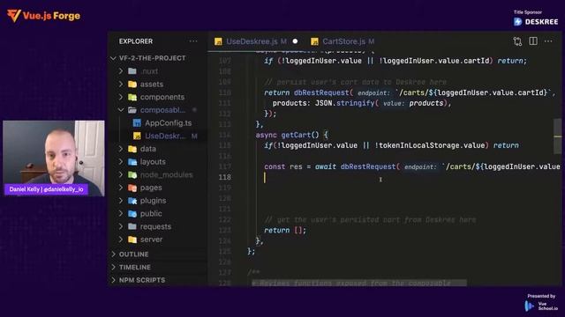The height and width of the screenshot is (317, 565).
Task: Click the assets folder icon
Action: [132, 85]
